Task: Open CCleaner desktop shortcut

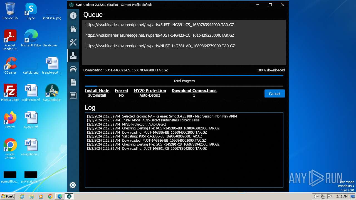Action: coord(10,66)
